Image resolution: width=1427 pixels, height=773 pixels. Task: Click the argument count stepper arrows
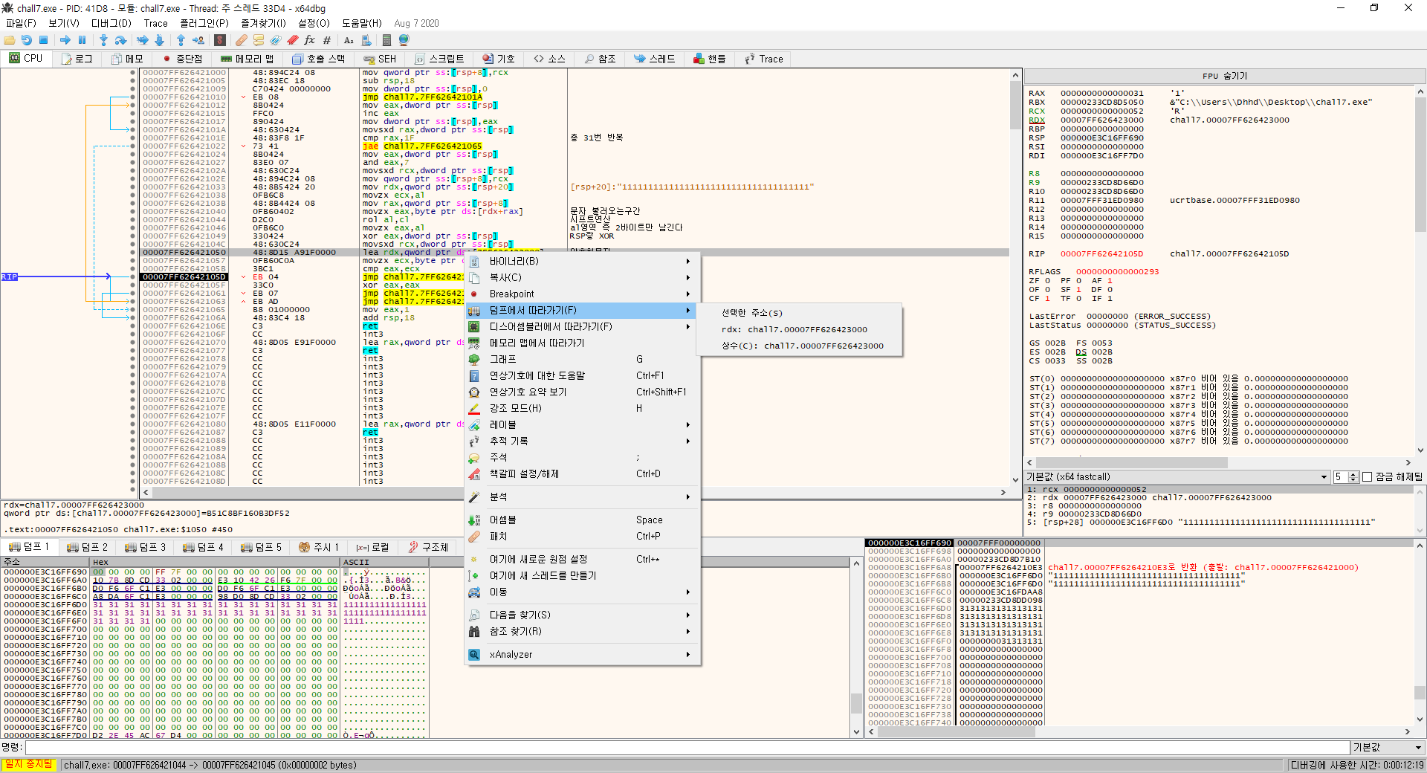pyautogui.click(x=1353, y=476)
